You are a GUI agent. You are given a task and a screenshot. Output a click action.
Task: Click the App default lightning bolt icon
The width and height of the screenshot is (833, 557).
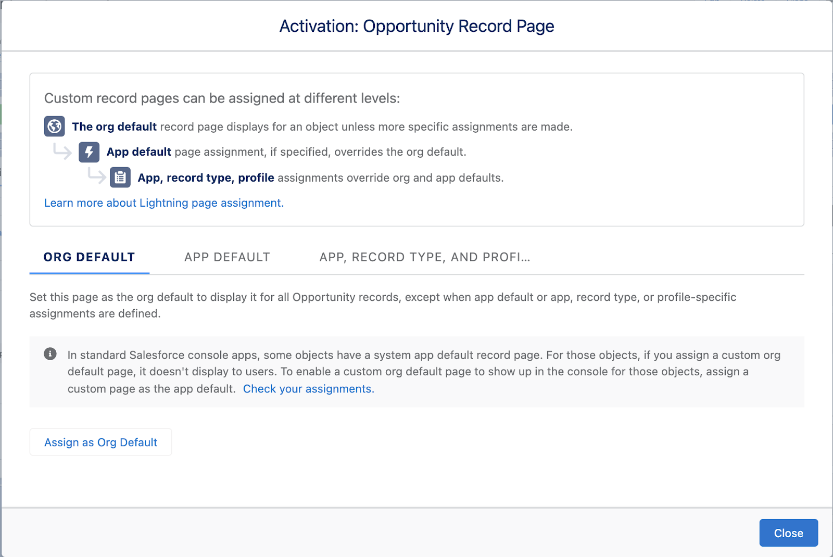click(x=89, y=152)
